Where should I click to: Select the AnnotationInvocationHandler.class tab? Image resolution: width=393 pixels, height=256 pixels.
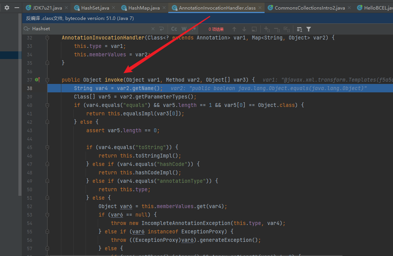coord(217,8)
